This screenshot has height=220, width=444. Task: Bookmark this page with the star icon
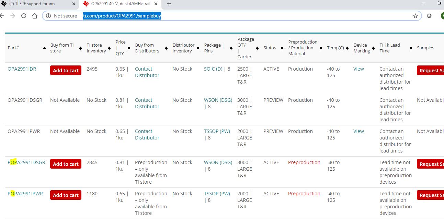pos(415,16)
